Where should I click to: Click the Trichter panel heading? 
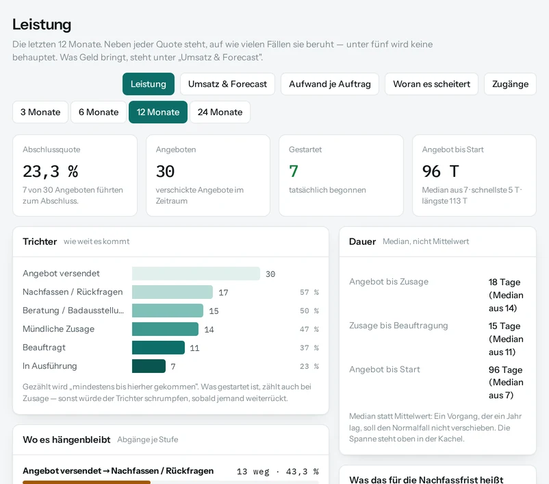coord(40,241)
